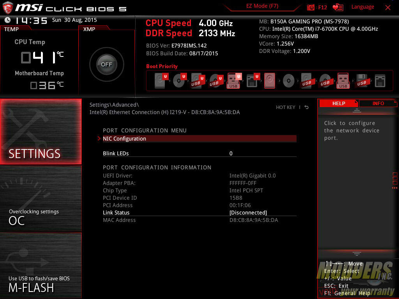
Task: Click the MAC Address row value
Action: [254, 220]
